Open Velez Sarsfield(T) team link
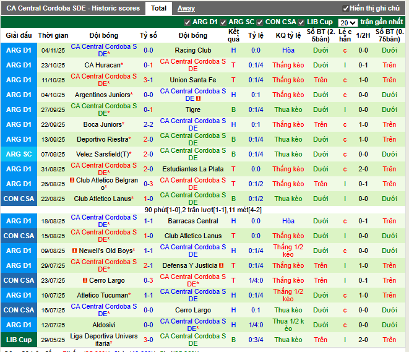Viewport: 409px width, 352px height. (103, 155)
